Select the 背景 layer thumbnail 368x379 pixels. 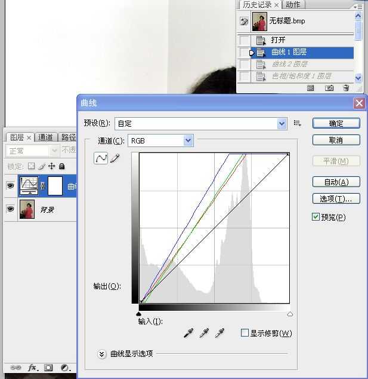27,209
